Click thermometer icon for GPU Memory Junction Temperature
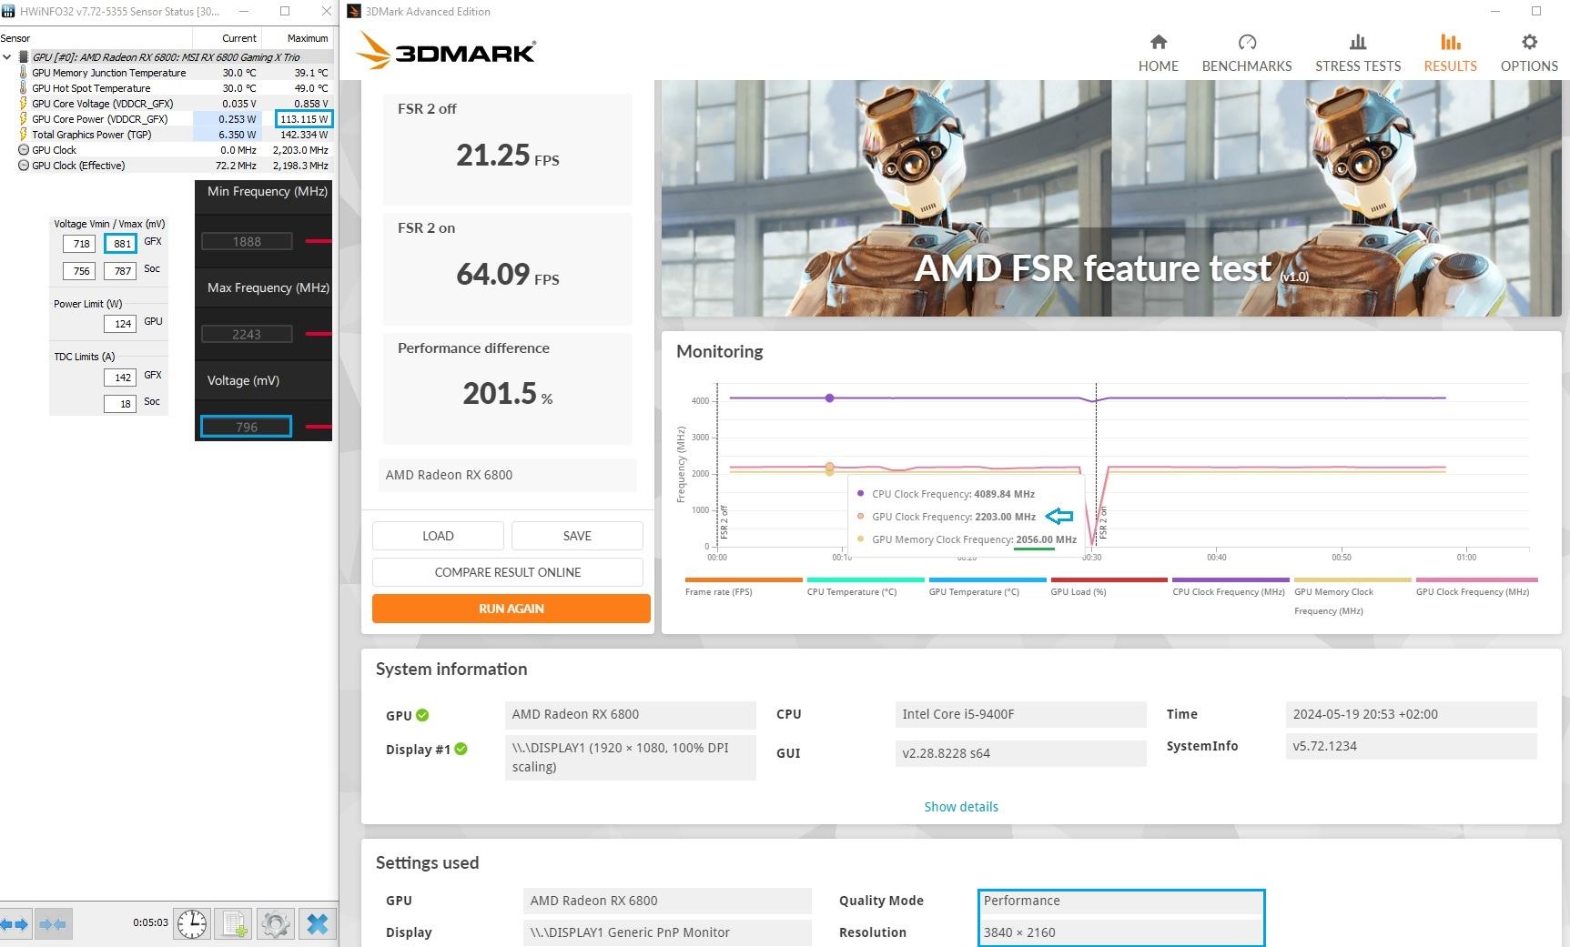The width and height of the screenshot is (1570, 947). pyautogui.click(x=24, y=73)
